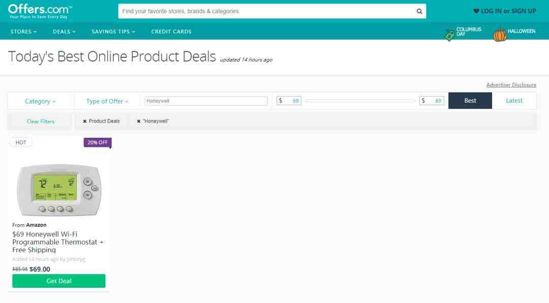This screenshot has height=303, width=549.
Task: Switch to Latest sorting
Action: tap(514, 101)
